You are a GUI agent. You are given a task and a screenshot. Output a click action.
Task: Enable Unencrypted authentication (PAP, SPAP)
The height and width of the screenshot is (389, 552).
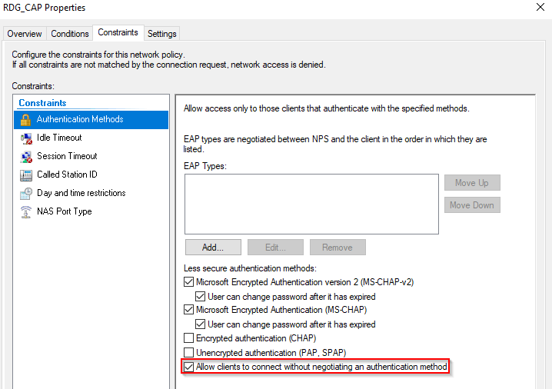pos(189,352)
